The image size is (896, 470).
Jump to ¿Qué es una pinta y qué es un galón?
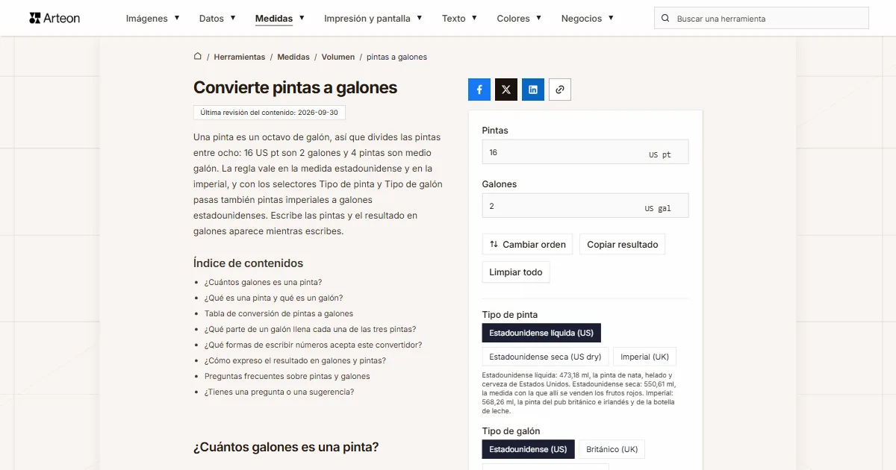(x=273, y=298)
